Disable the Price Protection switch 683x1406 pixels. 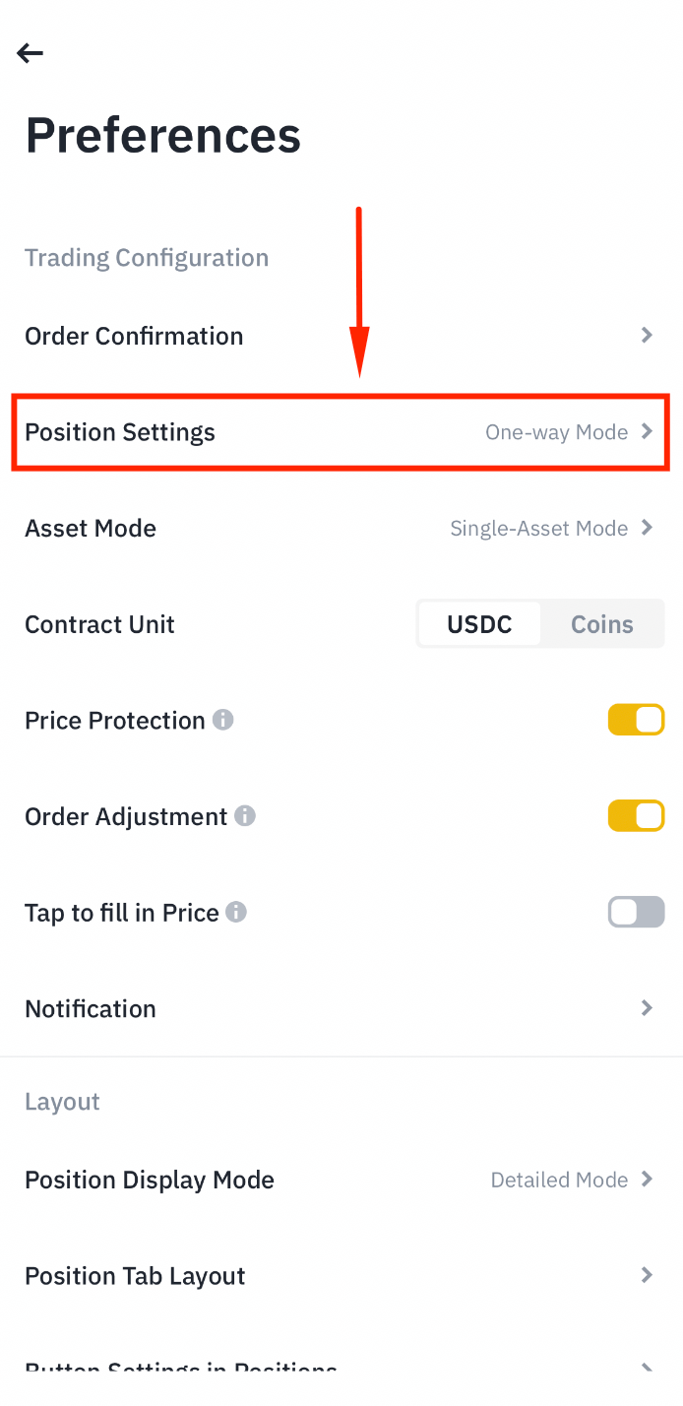(x=636, y=719)
